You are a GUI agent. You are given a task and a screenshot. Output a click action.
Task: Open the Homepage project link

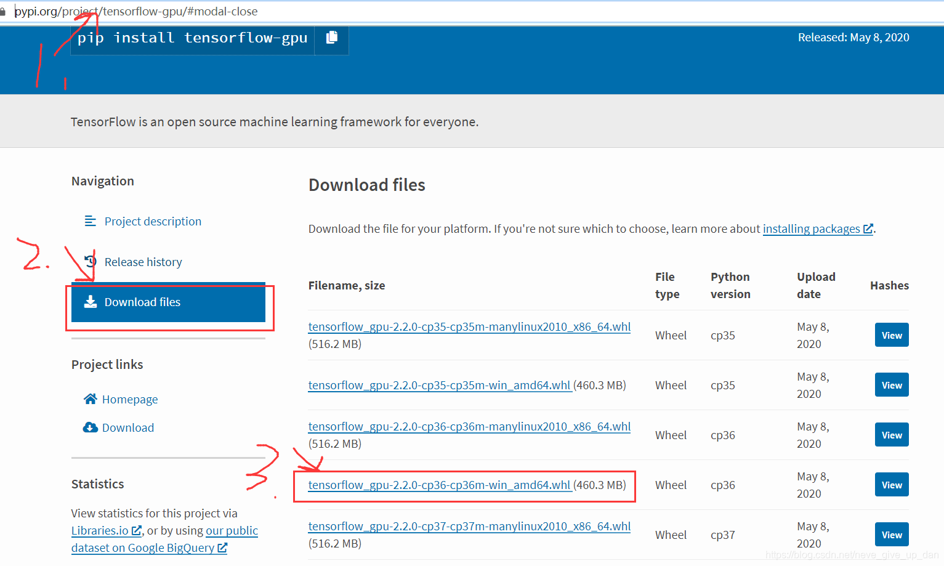pyautogui.click(x=130, y=399)
